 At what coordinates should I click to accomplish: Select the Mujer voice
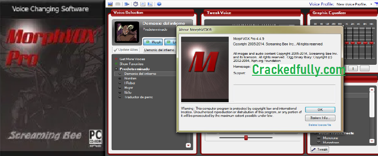129,88
